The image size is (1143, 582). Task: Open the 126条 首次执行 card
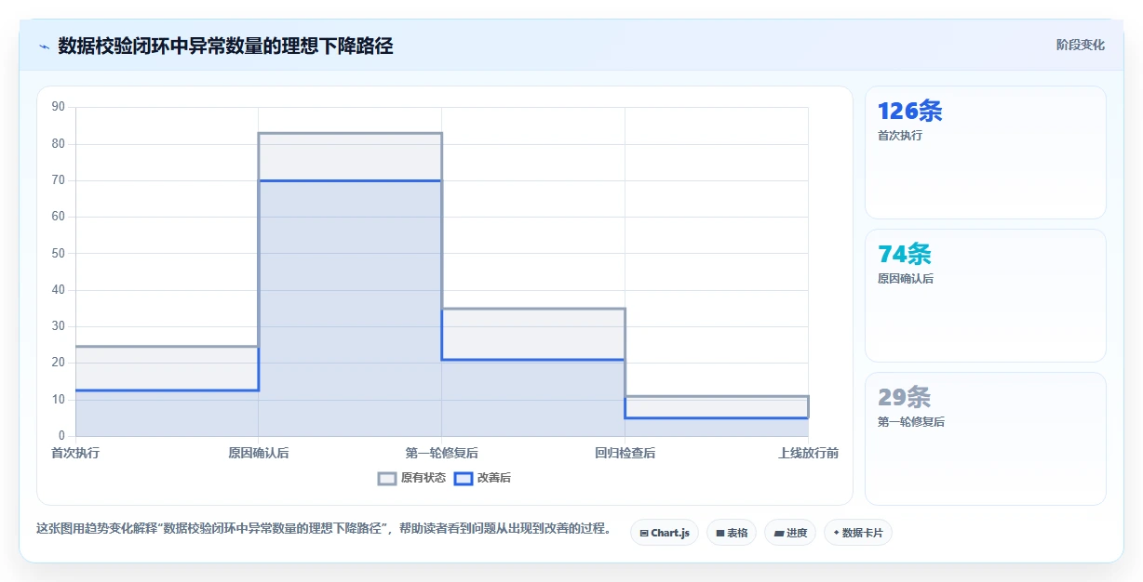986,152
